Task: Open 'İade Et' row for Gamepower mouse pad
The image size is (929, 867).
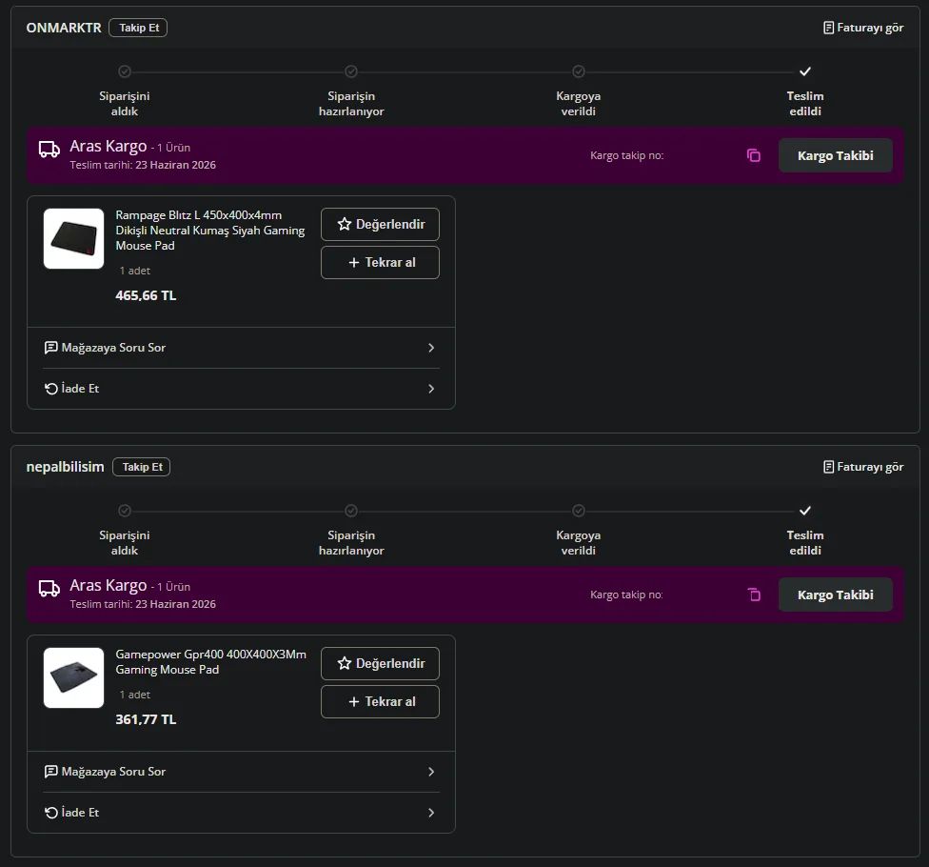Action: coord(241,813)
